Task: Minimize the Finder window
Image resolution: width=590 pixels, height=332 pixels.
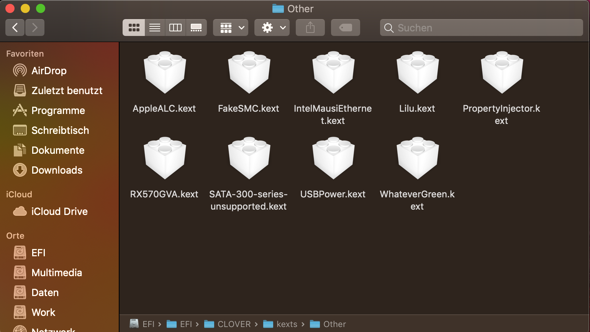Action: pyautogui.click(x=25, y=8)
